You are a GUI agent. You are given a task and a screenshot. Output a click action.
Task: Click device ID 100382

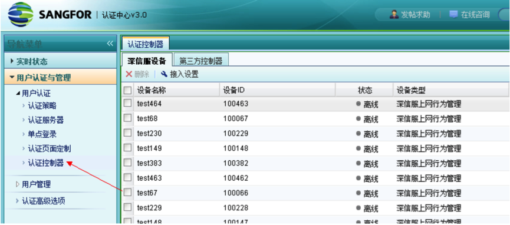click(x=236, y=163)
